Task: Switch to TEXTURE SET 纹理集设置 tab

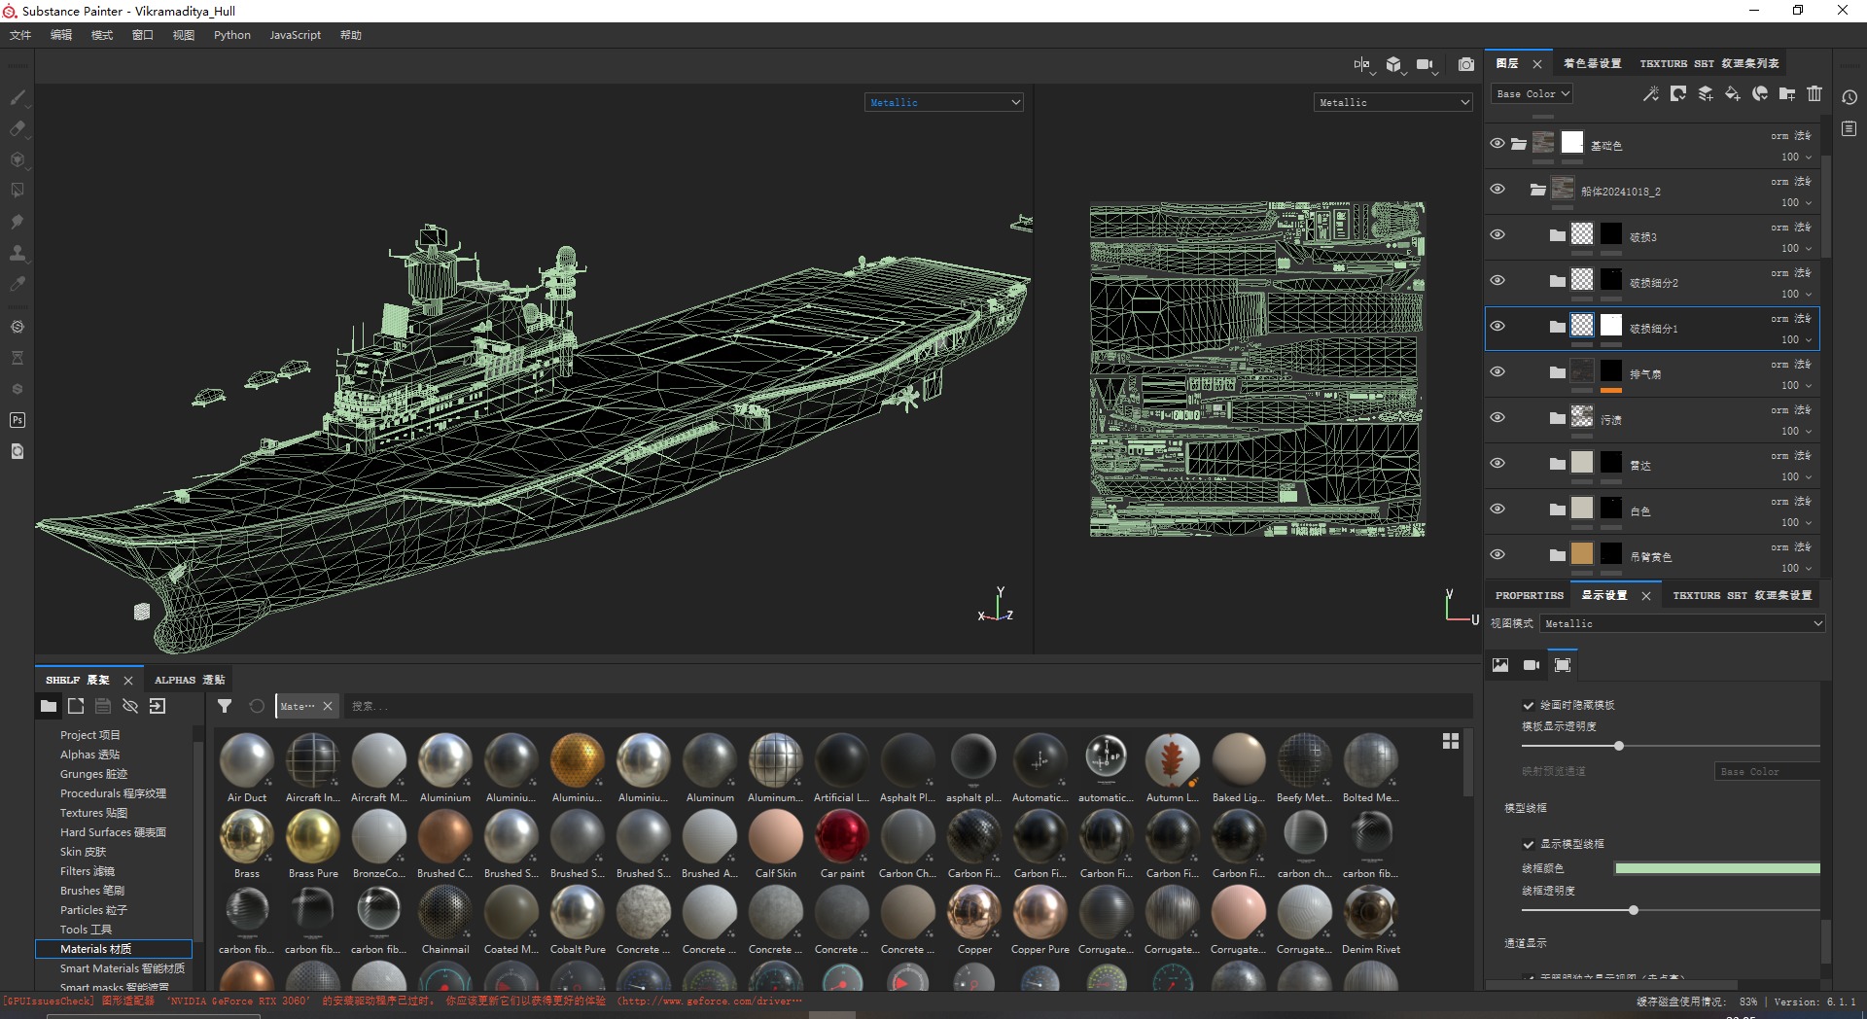Action: click(x=1743, y=595)
